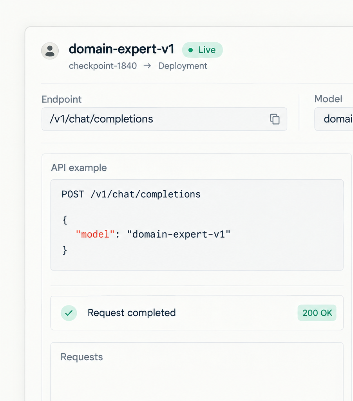The width and height of the screenshot is (353, 401).
Task: Click the Live status badge
Action: (x=202, y=50)
